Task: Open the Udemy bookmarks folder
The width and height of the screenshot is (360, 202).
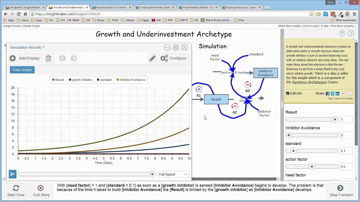Action: (x=128, y=20)
